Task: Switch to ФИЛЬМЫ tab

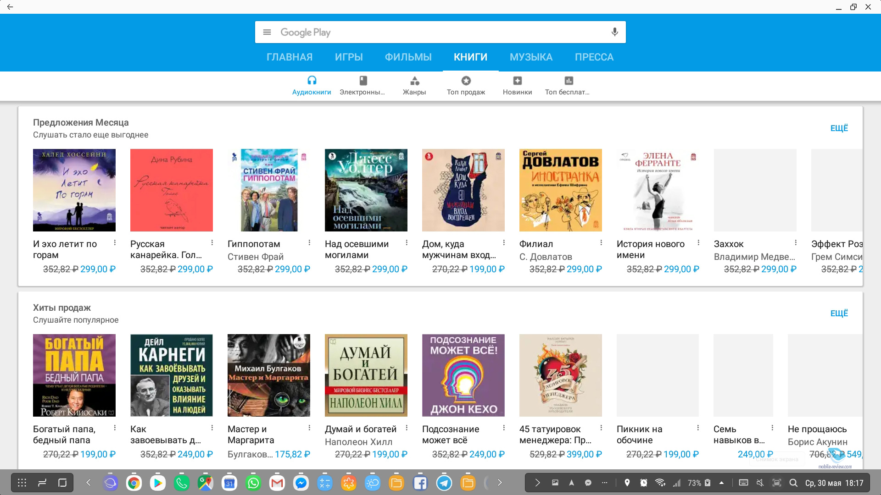Action: (x=408, y=57)
